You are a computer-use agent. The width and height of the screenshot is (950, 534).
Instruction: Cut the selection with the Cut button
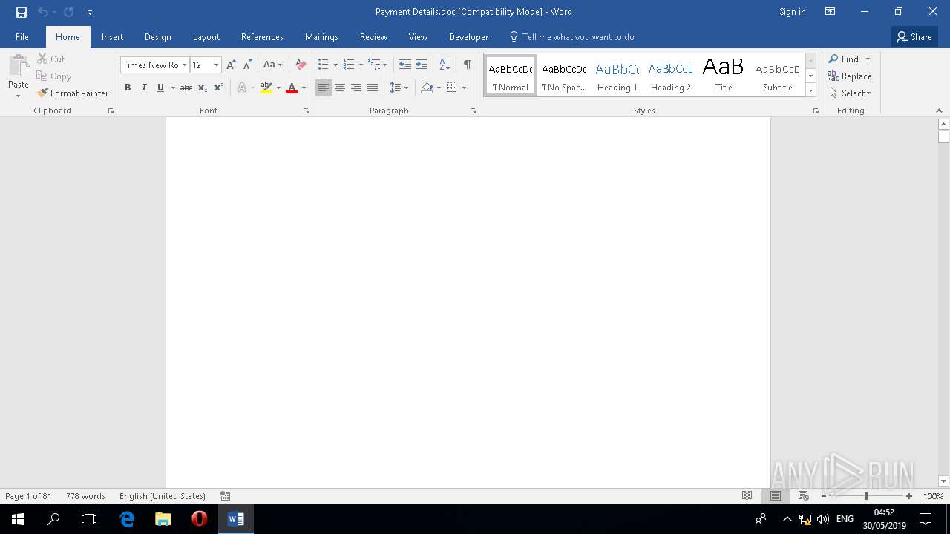(x=50, y=59)
